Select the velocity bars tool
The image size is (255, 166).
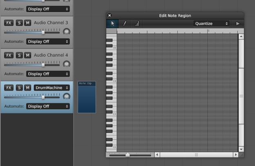pos(137,24)
